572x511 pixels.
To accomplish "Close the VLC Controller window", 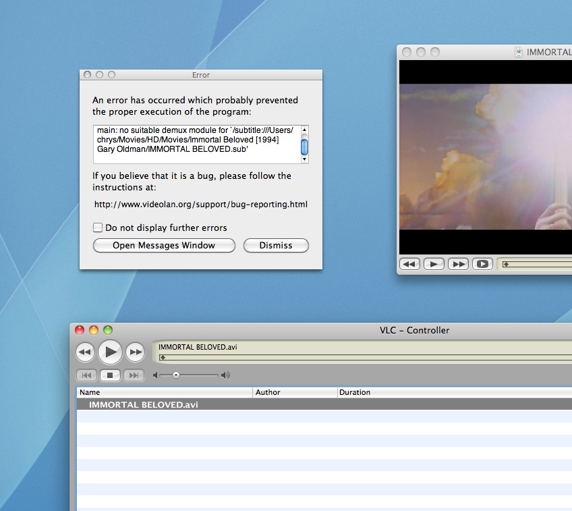I will (80, 330).
